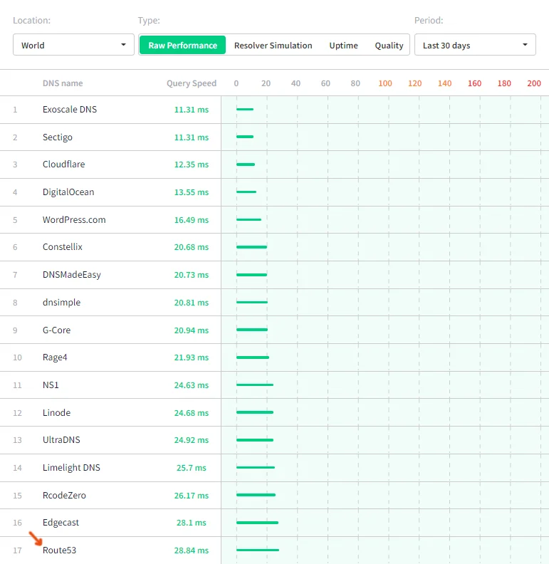Viewport: 549px width, 564px height.
Task: Open the Period dropdown showing Last 30 days
Action: (x=475, y=45)
